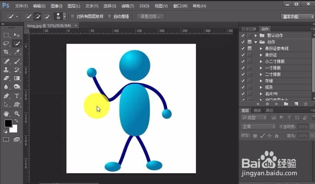Select the Pen tool

pyautogui.click(x=6, y=96)
